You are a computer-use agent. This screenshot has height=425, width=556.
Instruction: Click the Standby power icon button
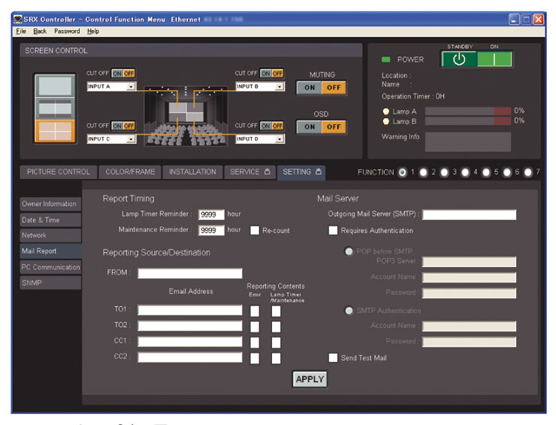[x=458, y=59]
